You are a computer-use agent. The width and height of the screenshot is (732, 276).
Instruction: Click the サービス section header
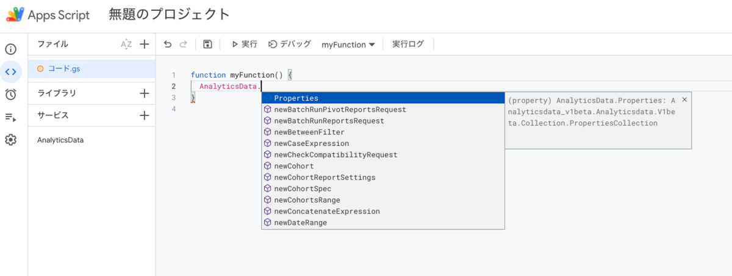click(53, 115)
